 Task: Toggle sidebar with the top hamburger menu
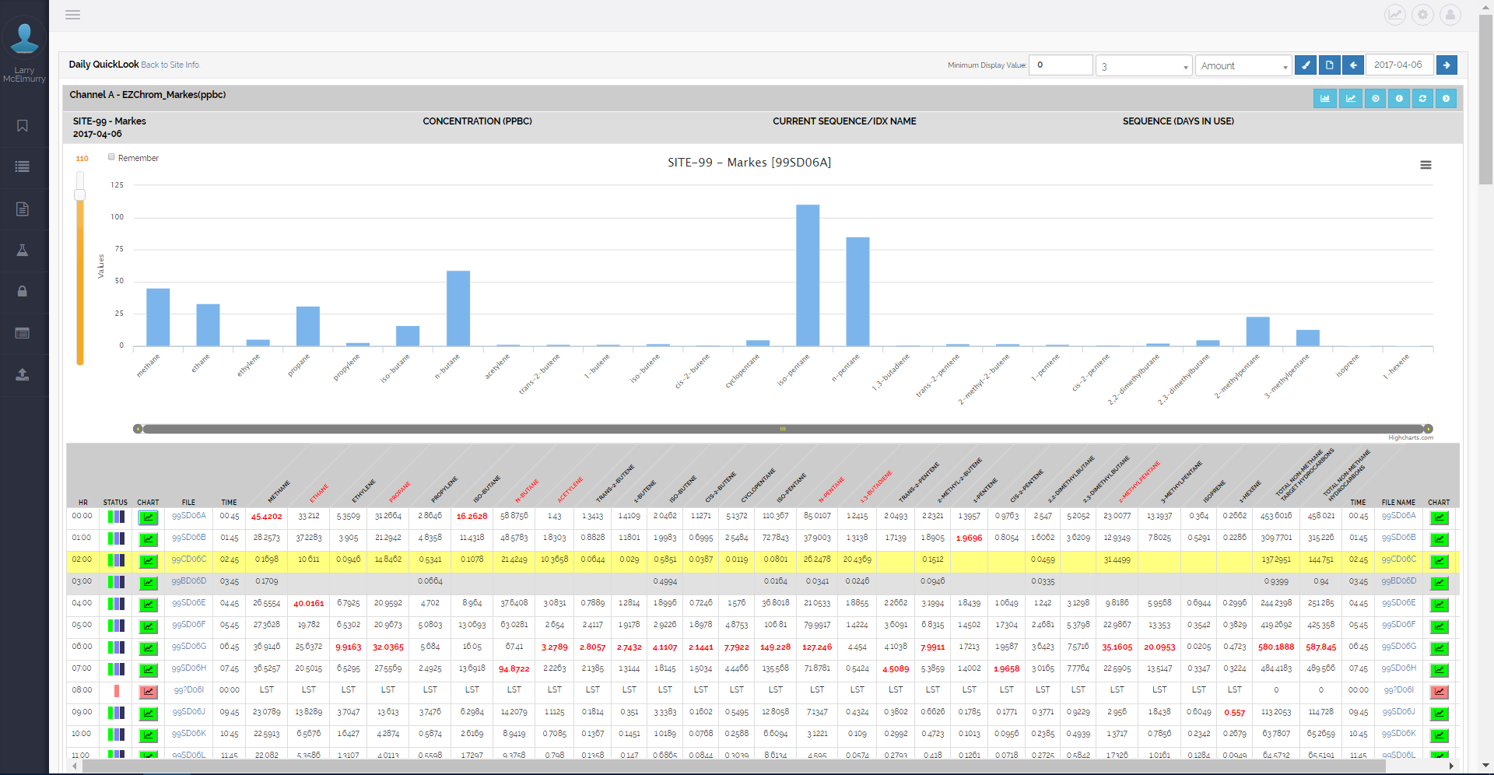(x=72, y=15)
